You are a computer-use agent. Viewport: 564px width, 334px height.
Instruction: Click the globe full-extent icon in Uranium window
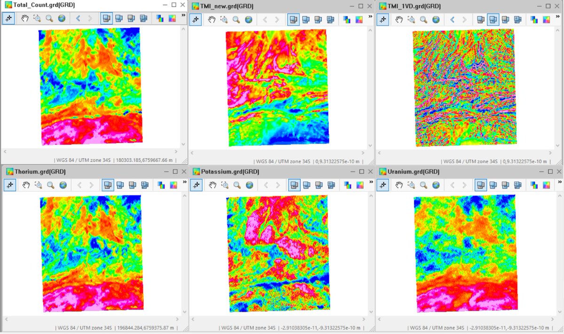pyautogui.click(x=436, y=185)
